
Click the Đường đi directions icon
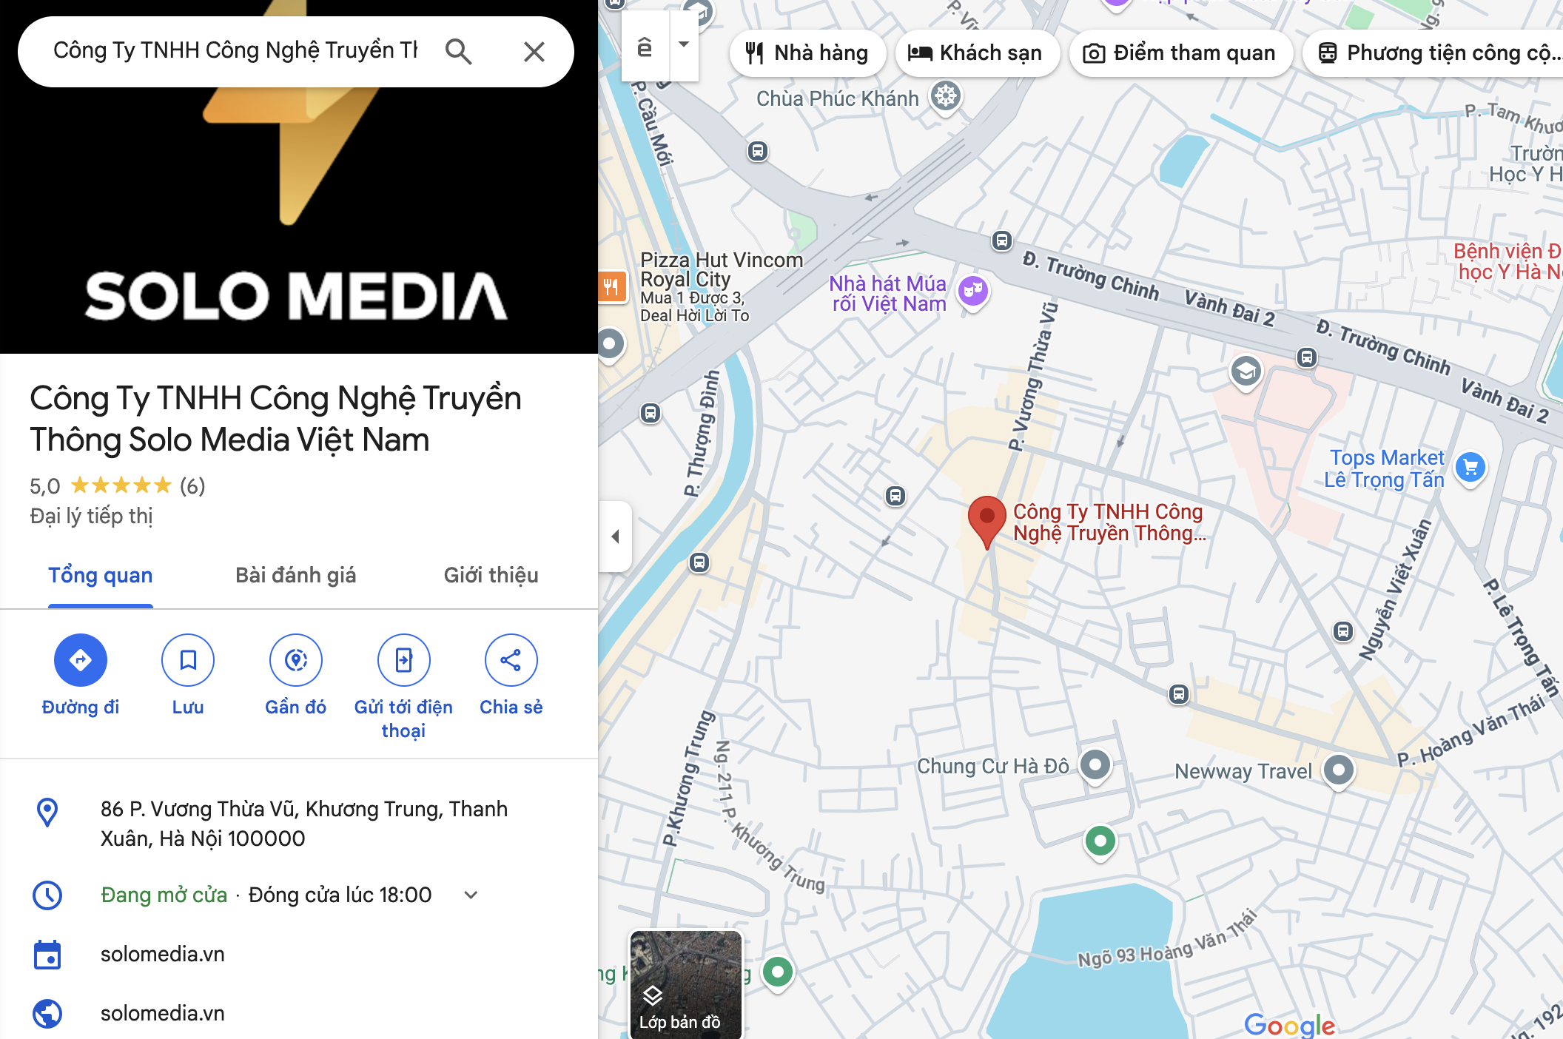(80, 659)
